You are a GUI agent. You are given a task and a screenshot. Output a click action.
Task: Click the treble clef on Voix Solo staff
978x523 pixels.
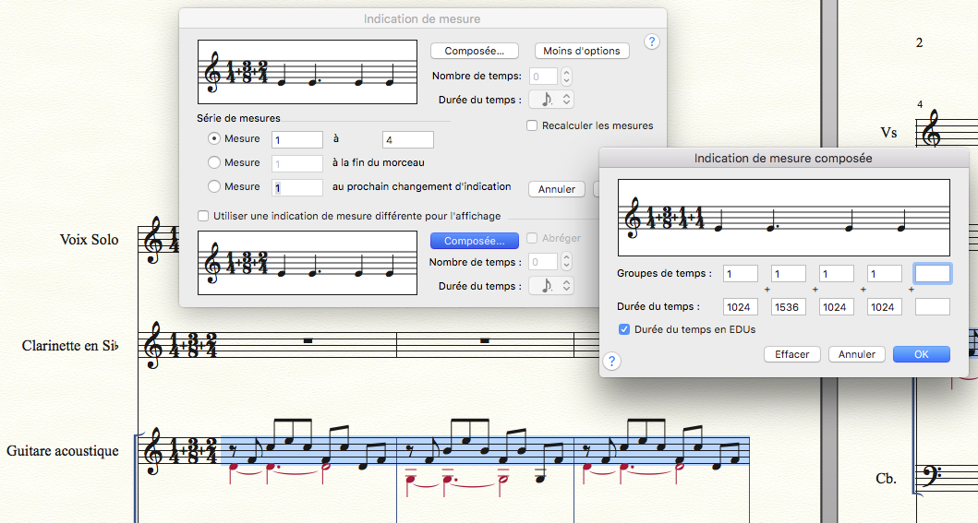pos(153,242)
